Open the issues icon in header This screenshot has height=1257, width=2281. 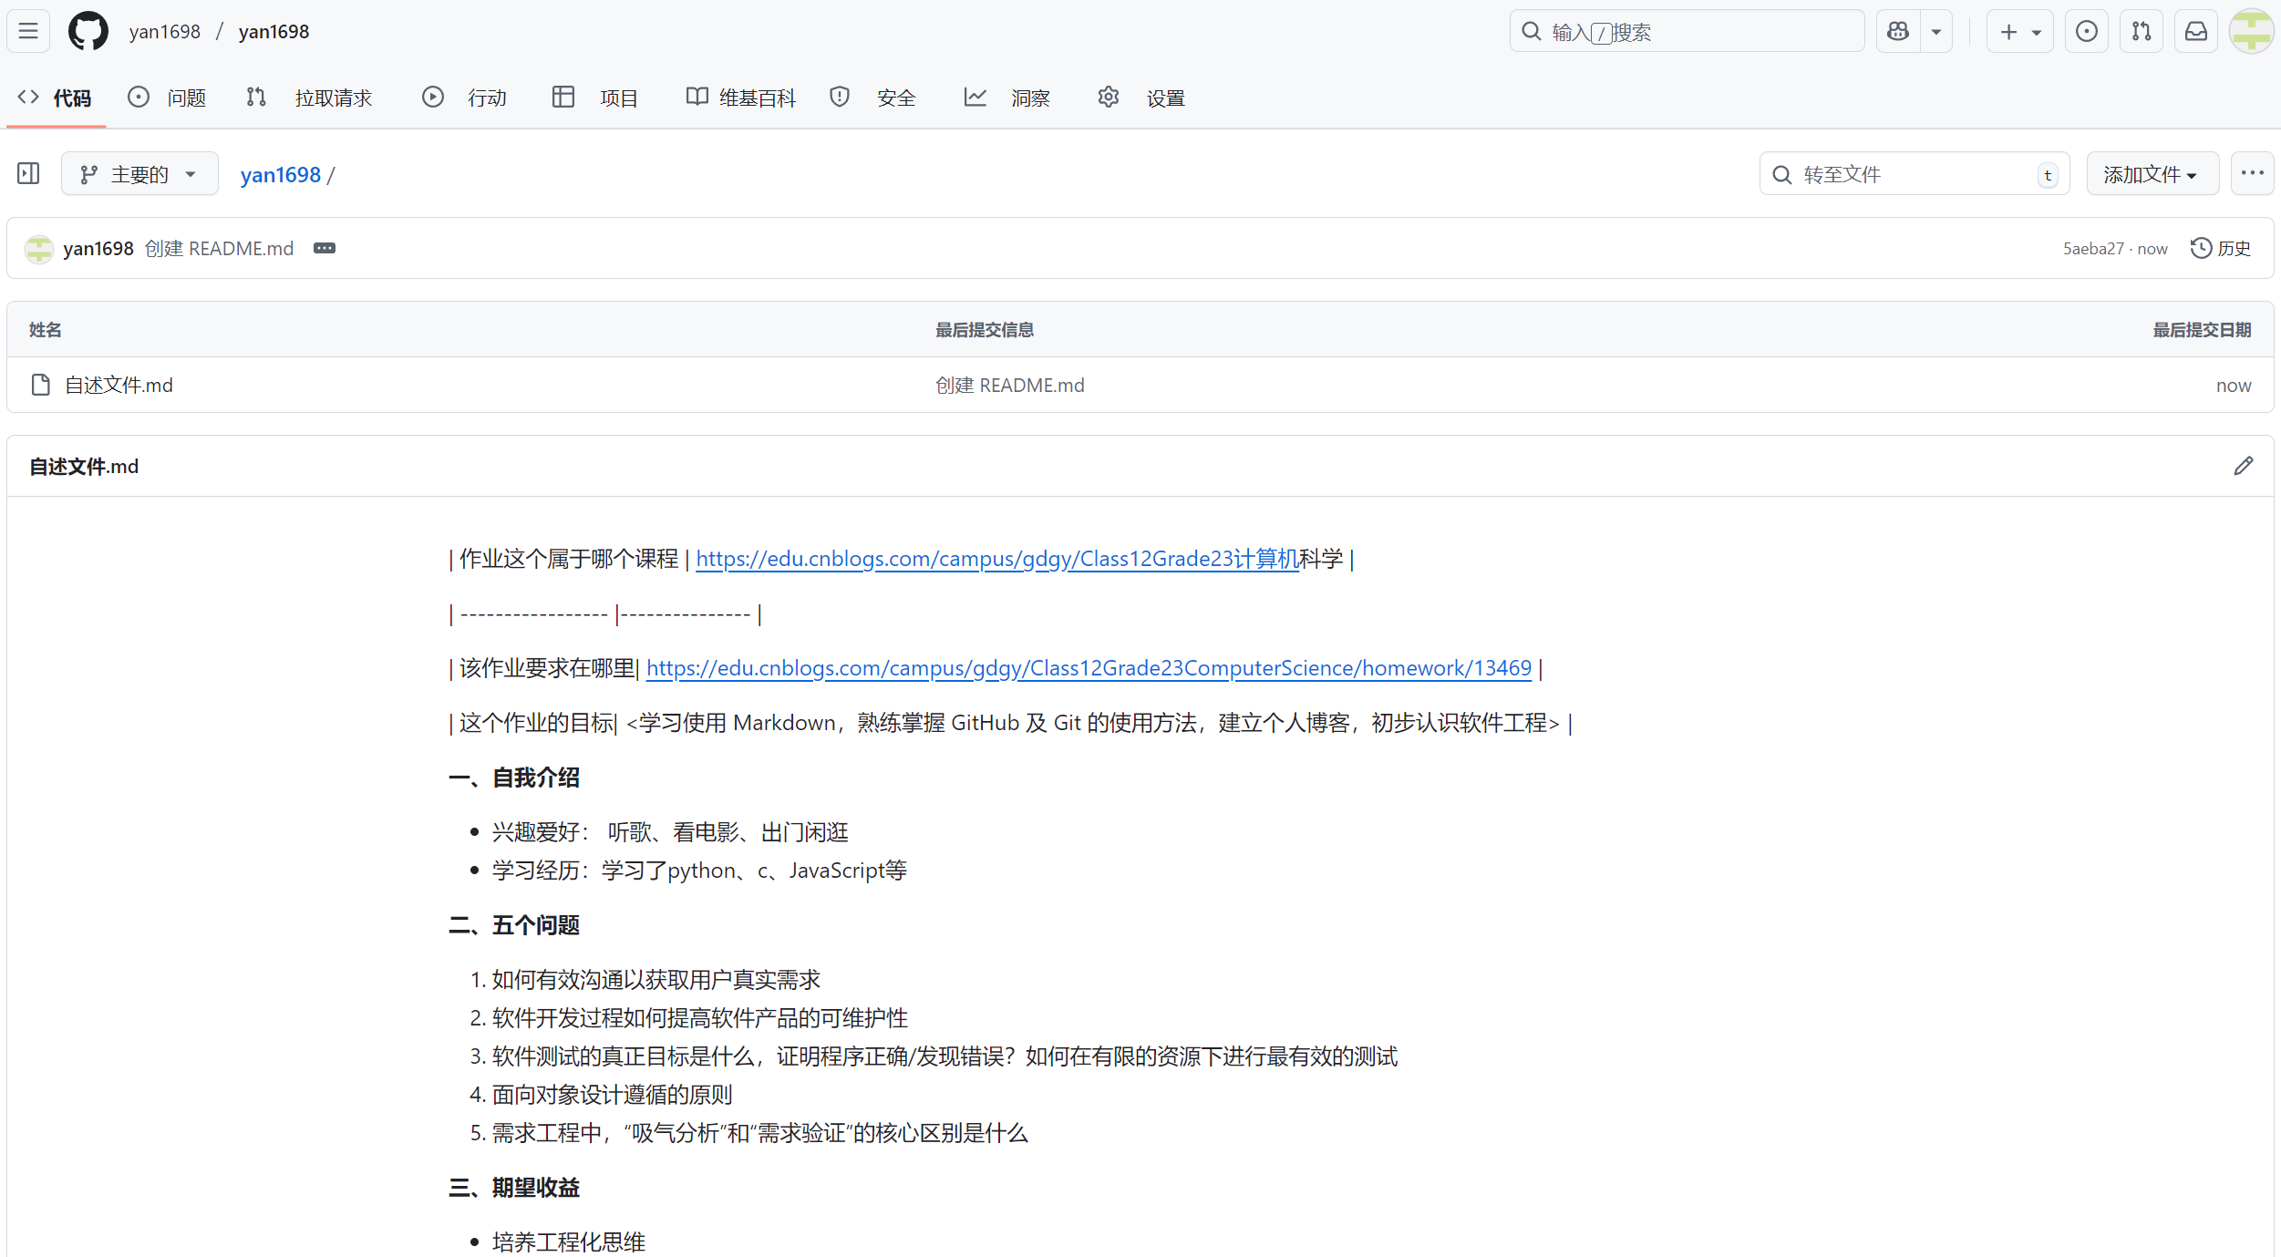(x=2086, y=32)
